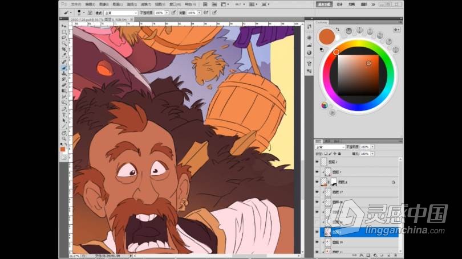The width and height of the screenshot is (462, 259).
Task: Hide layer 图层 6 with eye icon
Action: 317,182
